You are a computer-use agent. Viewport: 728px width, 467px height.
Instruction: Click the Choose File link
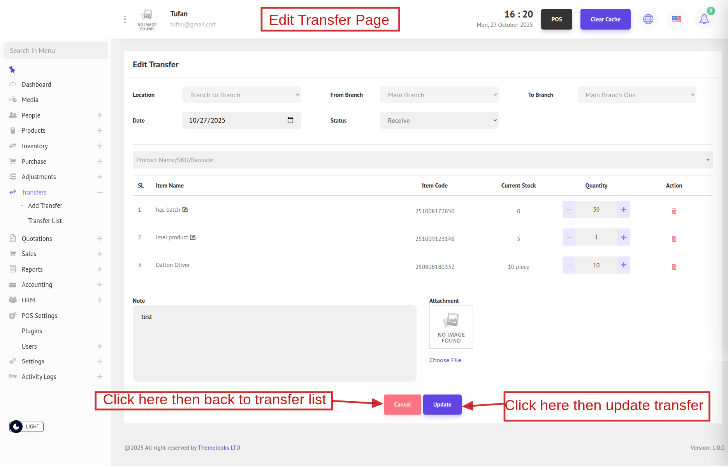coord(445,360)
